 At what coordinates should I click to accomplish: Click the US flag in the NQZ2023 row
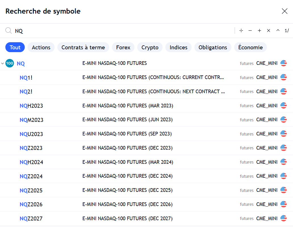click(283, 148)
